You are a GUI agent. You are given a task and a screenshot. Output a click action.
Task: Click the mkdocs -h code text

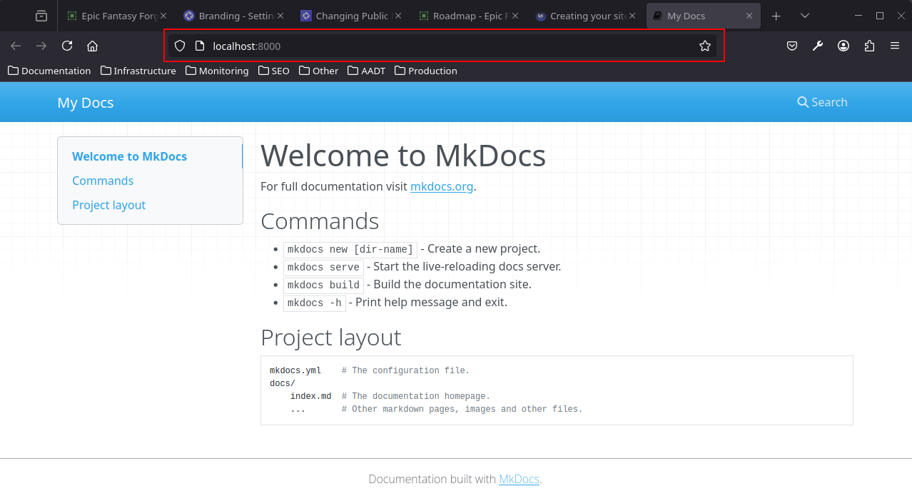[x=315, y=303]
